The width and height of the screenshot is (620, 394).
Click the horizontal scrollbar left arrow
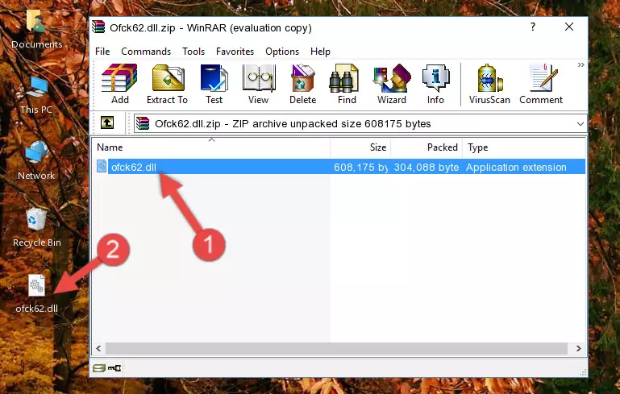[98, 349]
